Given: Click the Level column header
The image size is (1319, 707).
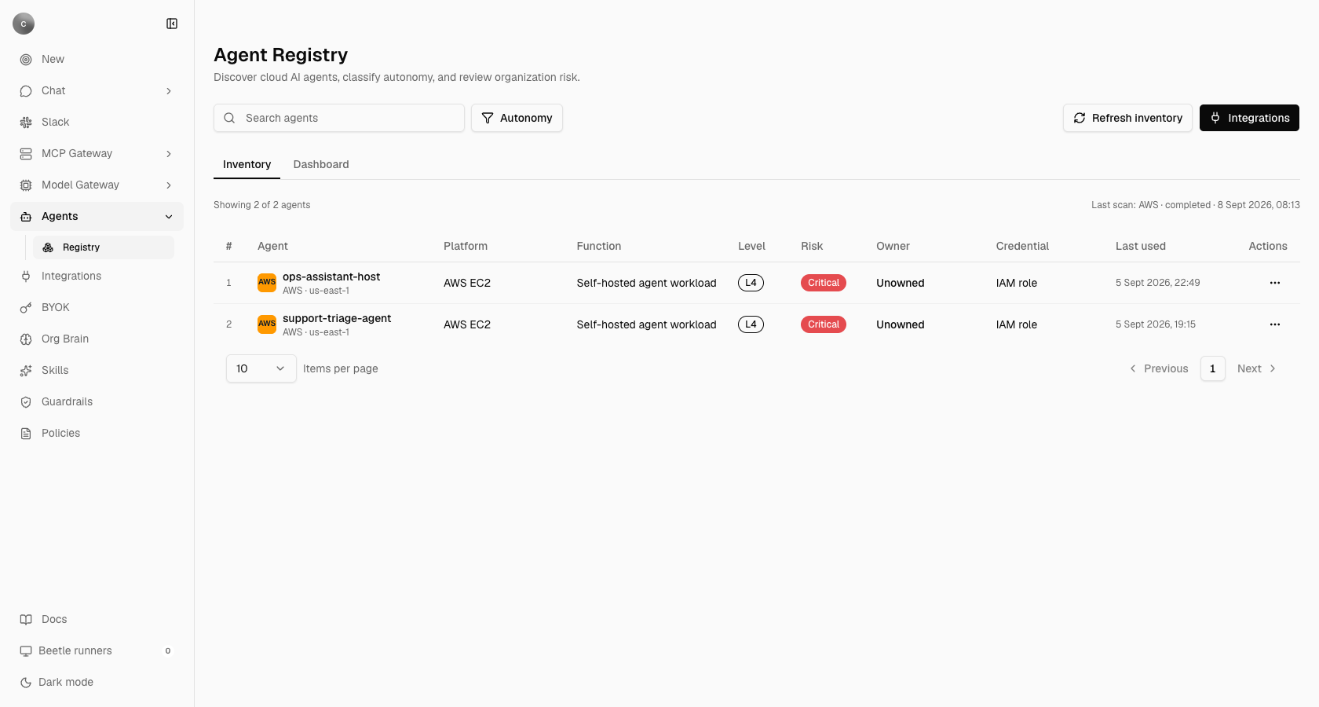Looking at the screenshot, I should (751, 246).
